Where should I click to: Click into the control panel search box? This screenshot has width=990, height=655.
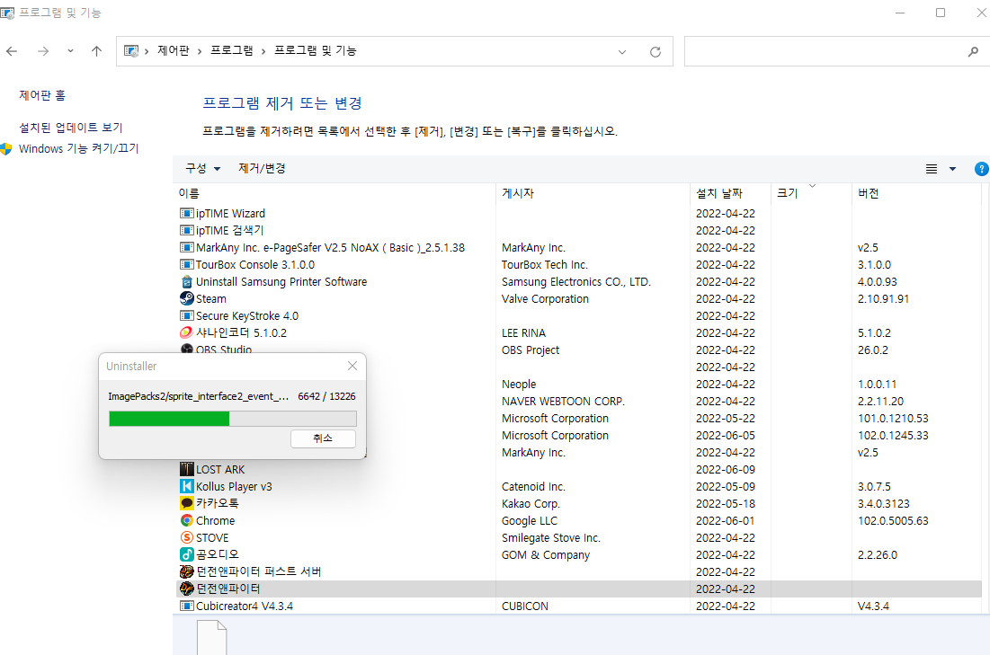point(825,52)
